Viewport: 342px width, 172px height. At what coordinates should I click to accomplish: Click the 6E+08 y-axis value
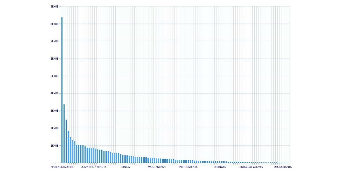[x=55, y=59]
